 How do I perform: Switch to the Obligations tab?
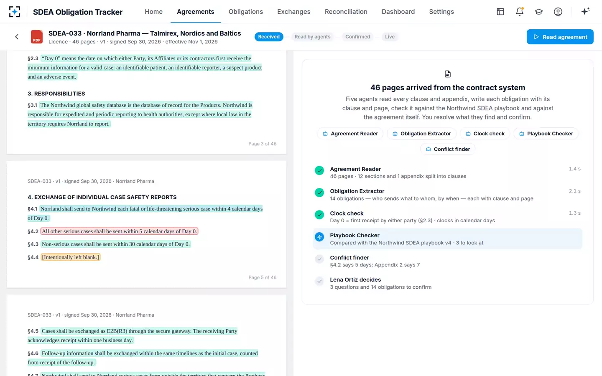pos(246,12)
